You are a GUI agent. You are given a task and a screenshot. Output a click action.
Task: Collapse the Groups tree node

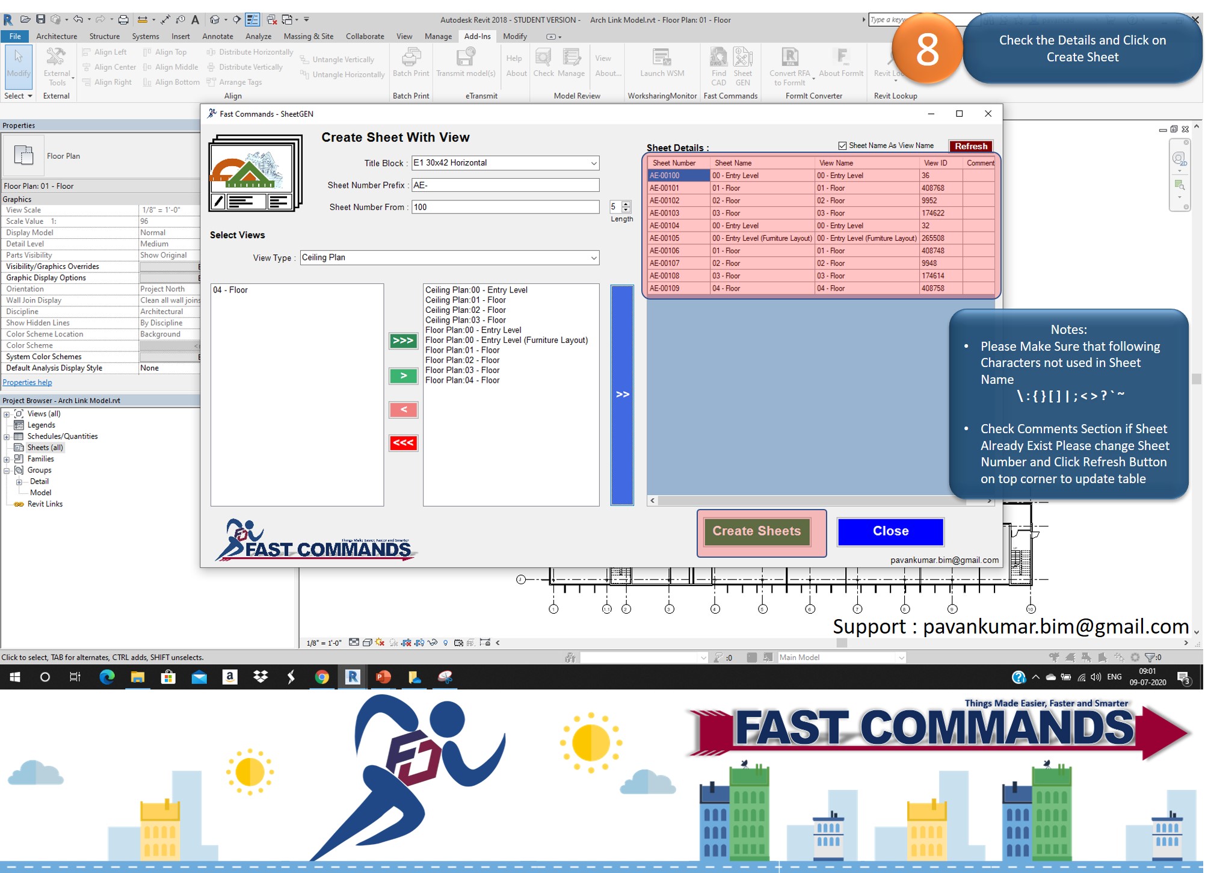coord(7,470)
